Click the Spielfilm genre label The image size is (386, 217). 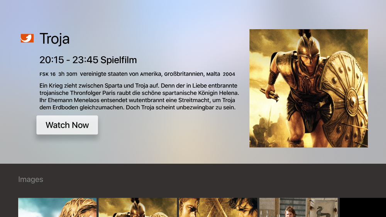(119, 60)
